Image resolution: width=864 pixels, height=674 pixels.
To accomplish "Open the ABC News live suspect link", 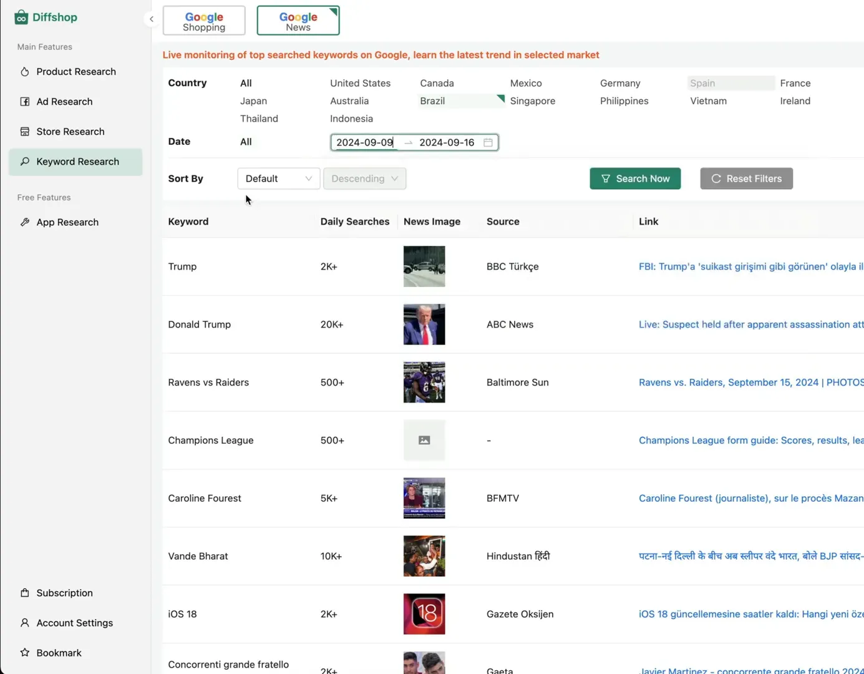I will pos(751,325).
